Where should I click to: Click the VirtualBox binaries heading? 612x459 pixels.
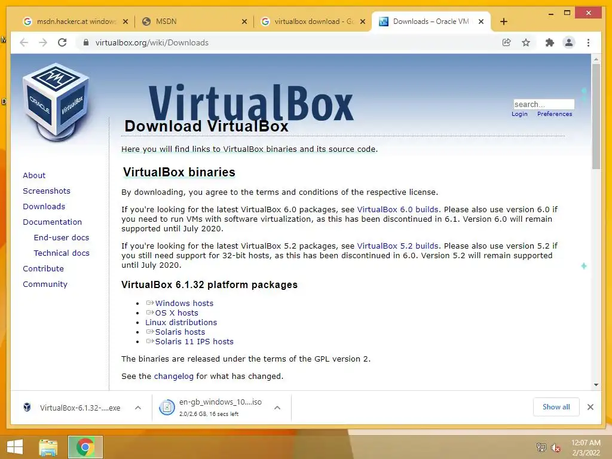179,172
